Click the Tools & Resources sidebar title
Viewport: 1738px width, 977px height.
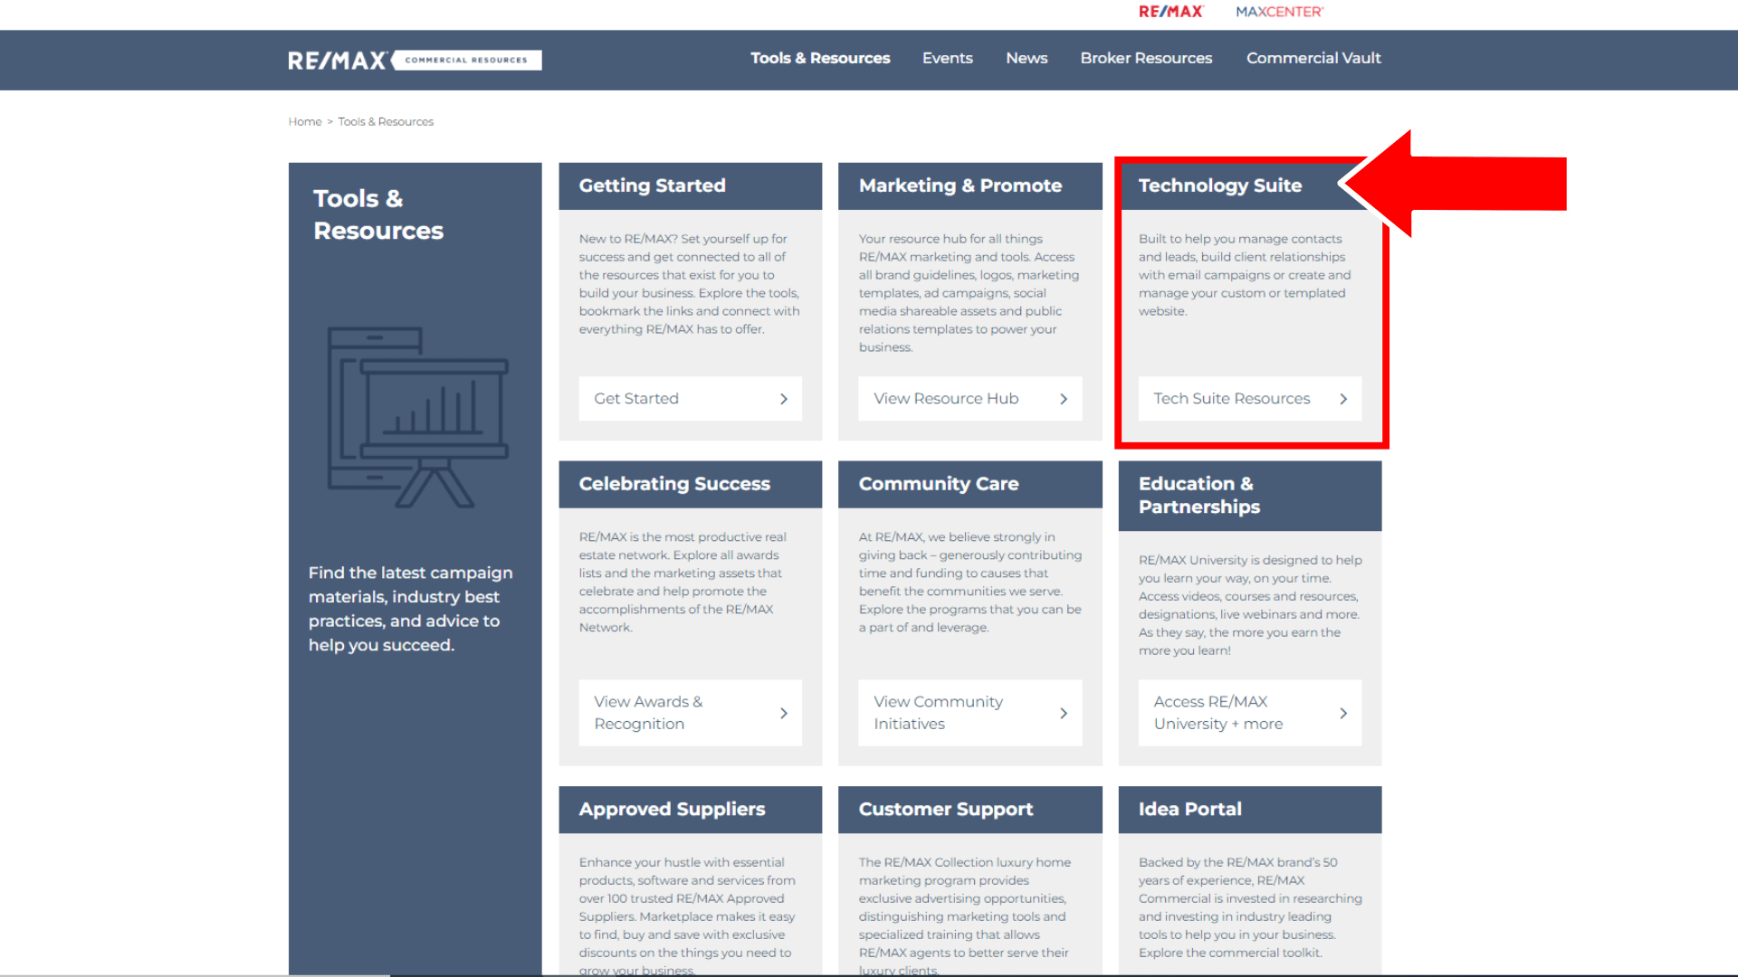tap(377, 214)
